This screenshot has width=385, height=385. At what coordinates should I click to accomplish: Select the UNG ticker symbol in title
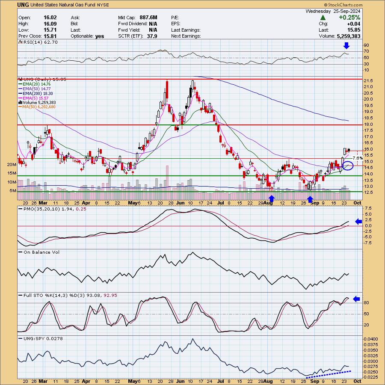pyautogui.click(x=24, y=5)
